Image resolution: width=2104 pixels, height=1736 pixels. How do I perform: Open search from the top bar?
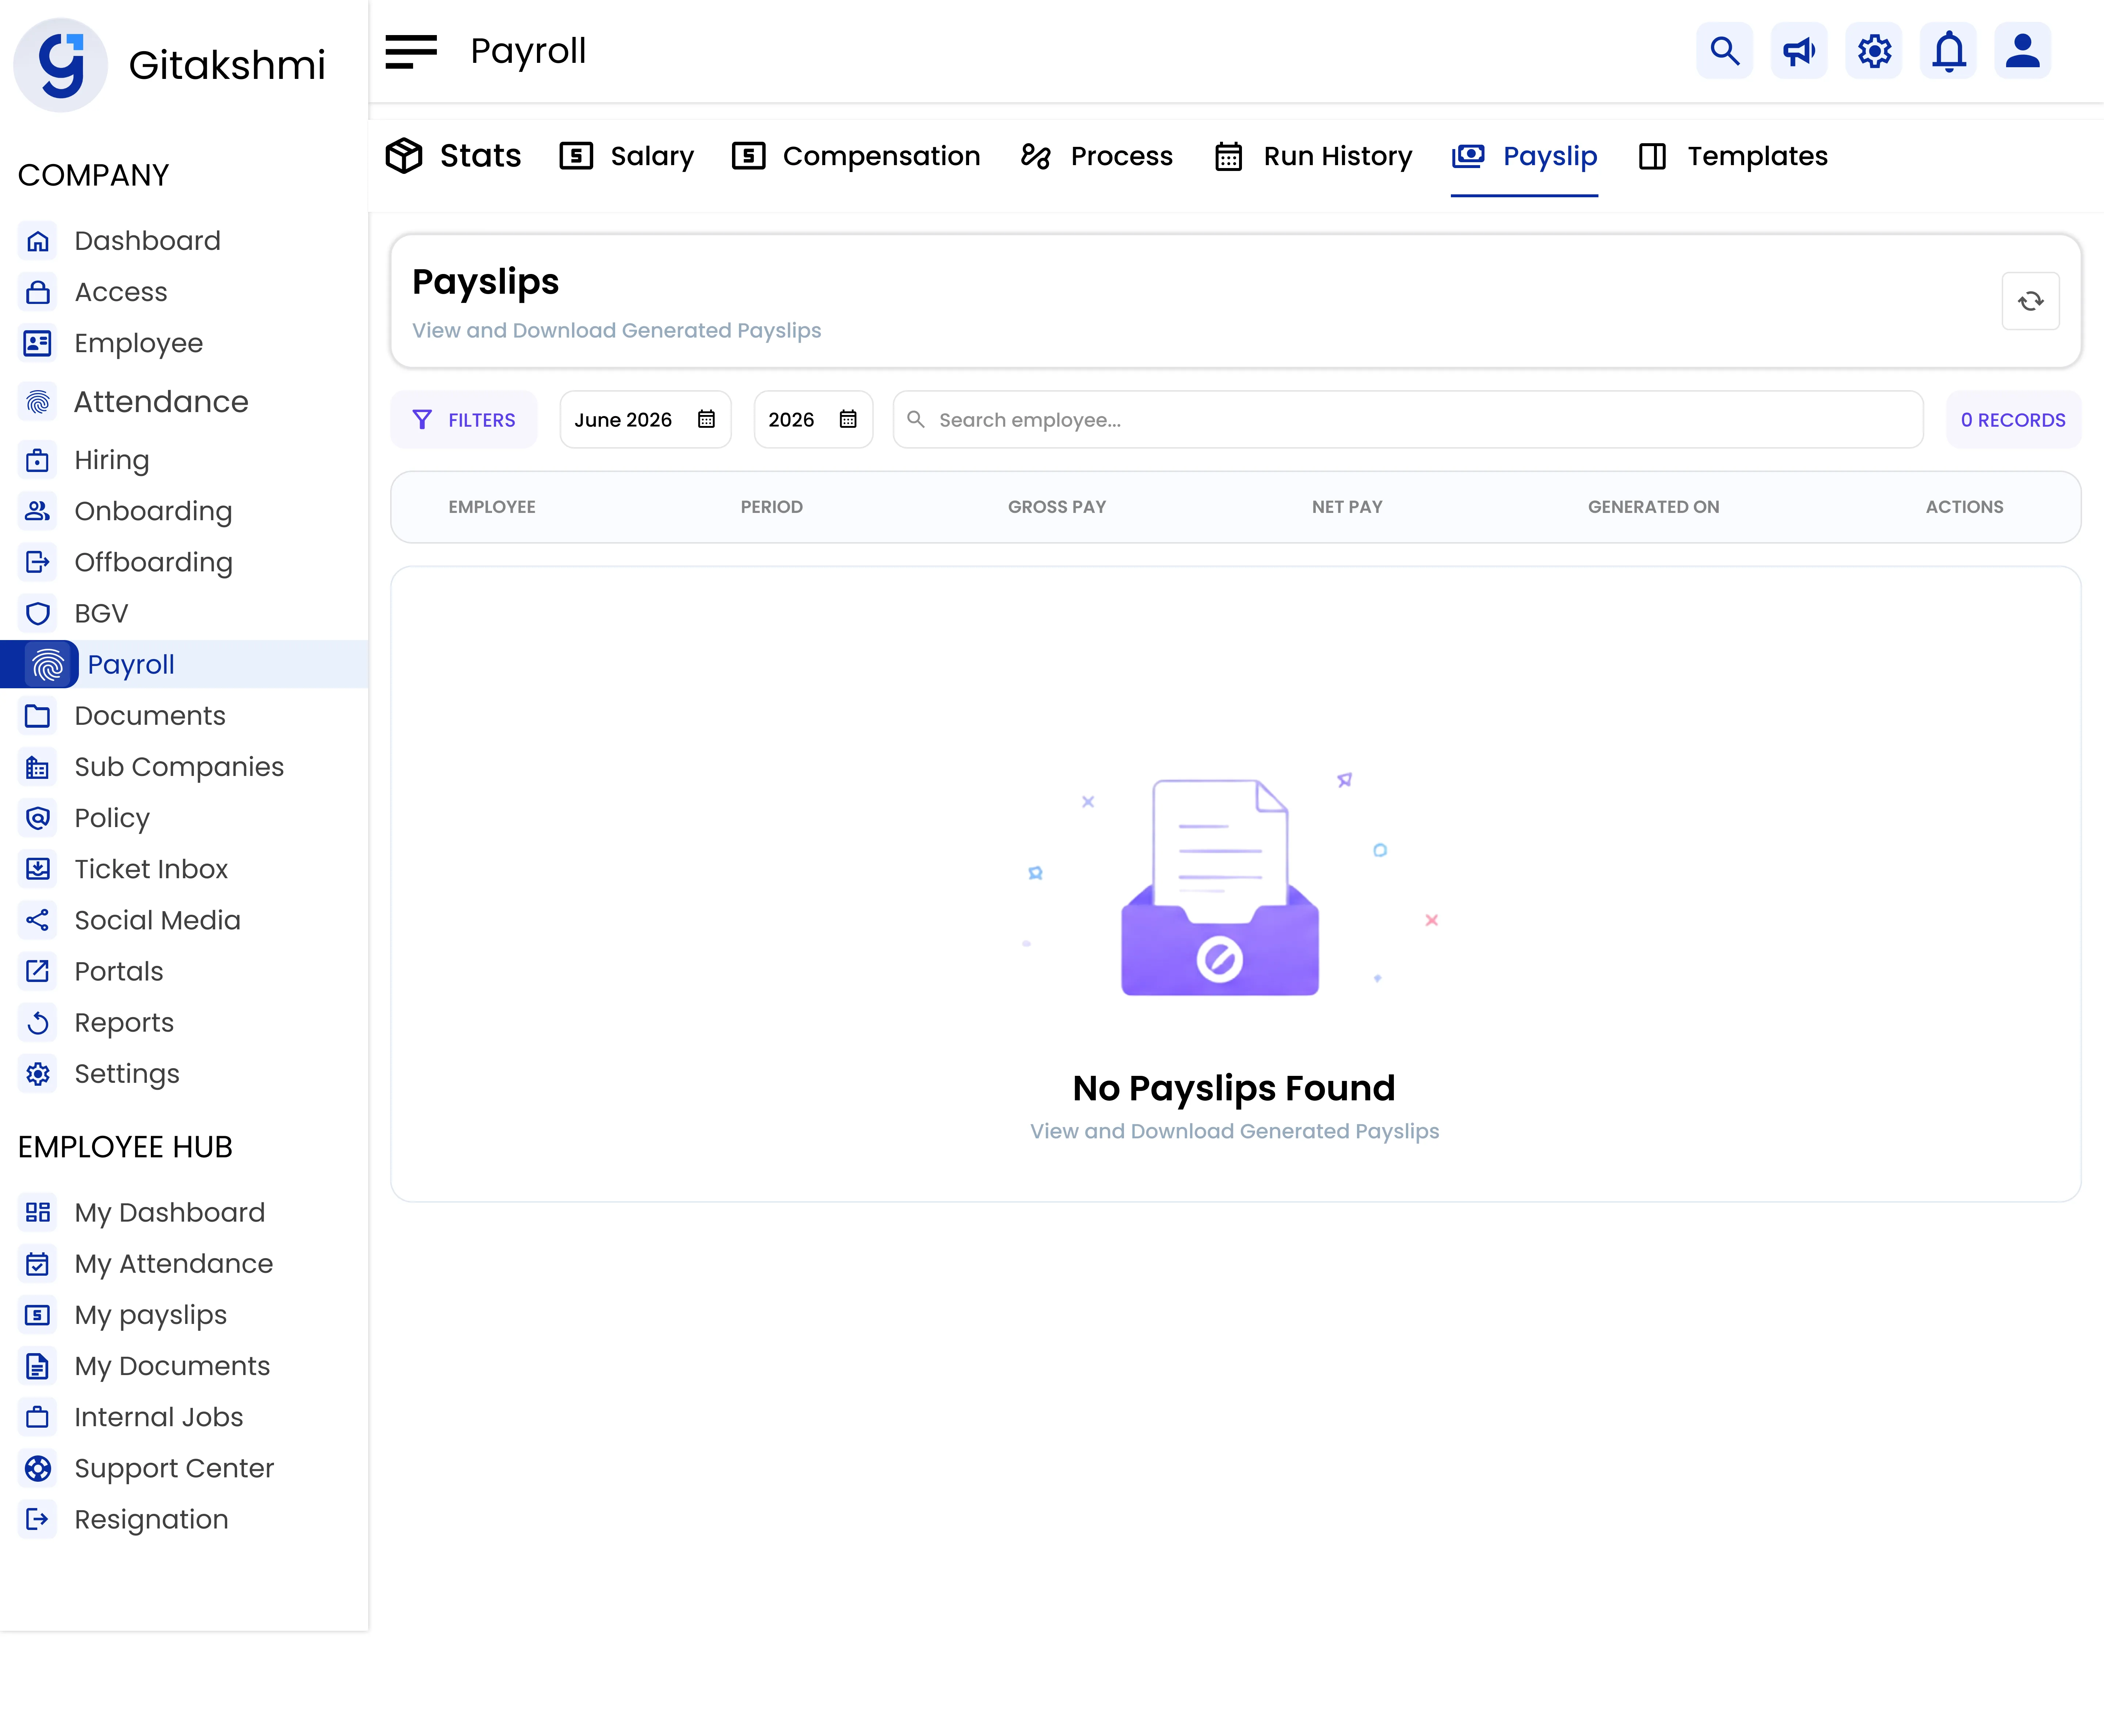click(1724, 51)
